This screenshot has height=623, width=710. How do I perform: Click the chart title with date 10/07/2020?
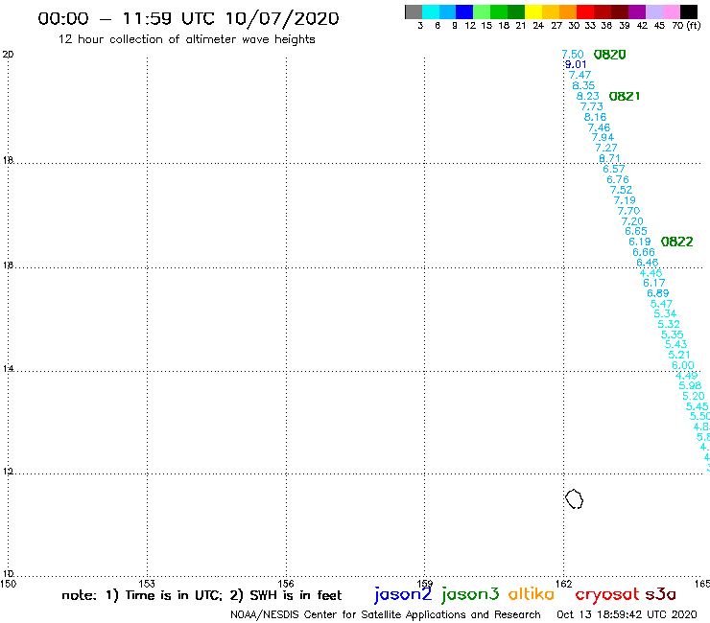(x=188, y=18)
